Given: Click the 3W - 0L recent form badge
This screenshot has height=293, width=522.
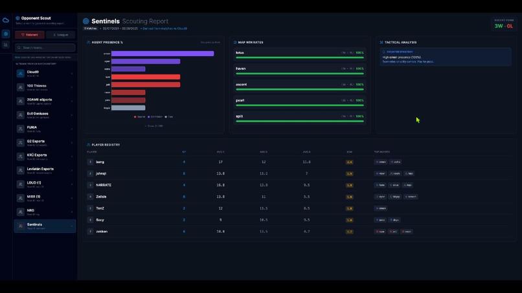Looking at the screenshot, I should (504, 26).
